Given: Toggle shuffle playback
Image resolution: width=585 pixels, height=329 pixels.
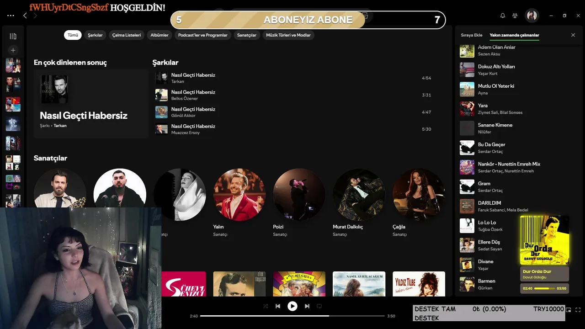Looking at the screenshot, I should pyautogui.click(x=266, y=306).
